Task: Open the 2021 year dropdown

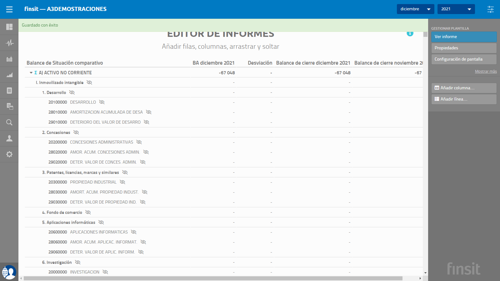Action: click(456, 9)
